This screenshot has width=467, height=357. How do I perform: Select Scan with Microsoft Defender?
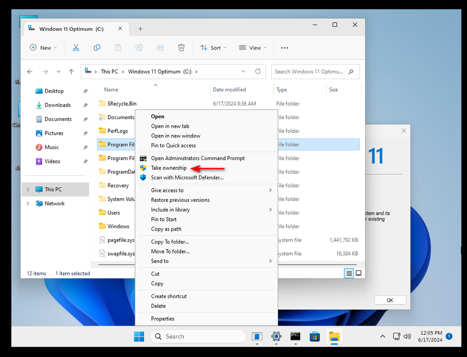click(187, 178)
